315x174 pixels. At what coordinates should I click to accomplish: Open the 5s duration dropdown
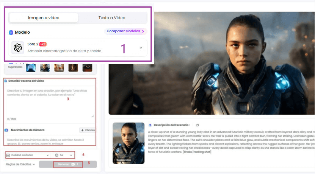(x=63, y=155)
